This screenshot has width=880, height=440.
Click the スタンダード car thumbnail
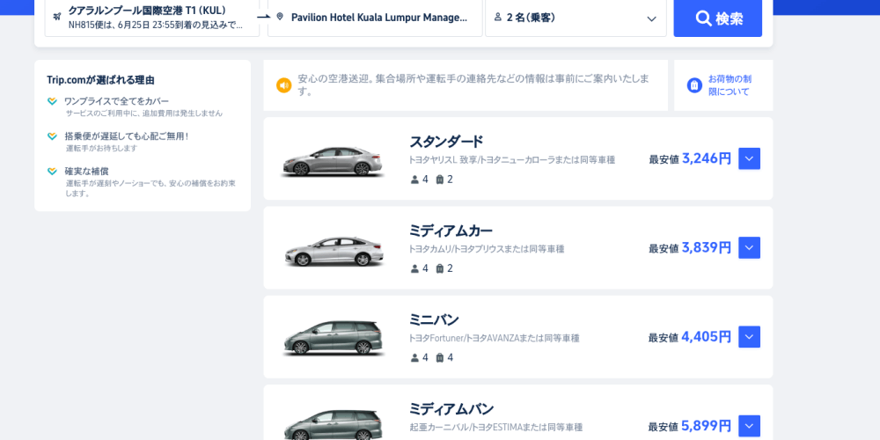pyautogui.click(x=333, y=162)
